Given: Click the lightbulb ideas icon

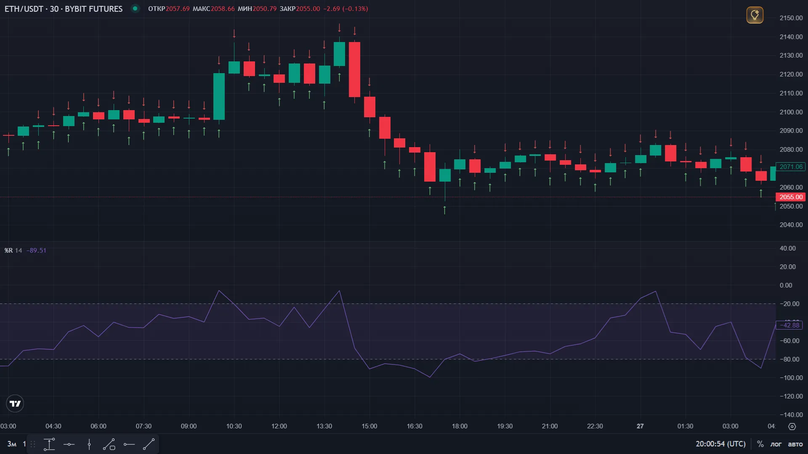Looking at the screenshot, I should coord(755,16).
